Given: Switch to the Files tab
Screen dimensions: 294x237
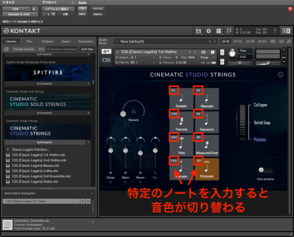Looking at the screenshot, I should click(x=29, y=42).
